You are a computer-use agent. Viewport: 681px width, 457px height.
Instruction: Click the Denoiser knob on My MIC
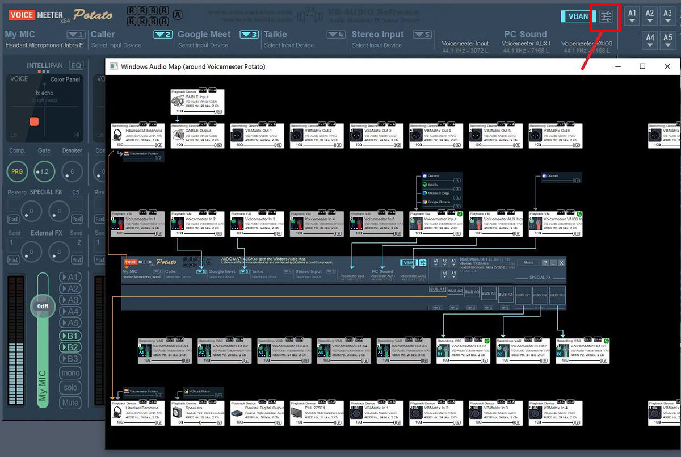point(72,171)
